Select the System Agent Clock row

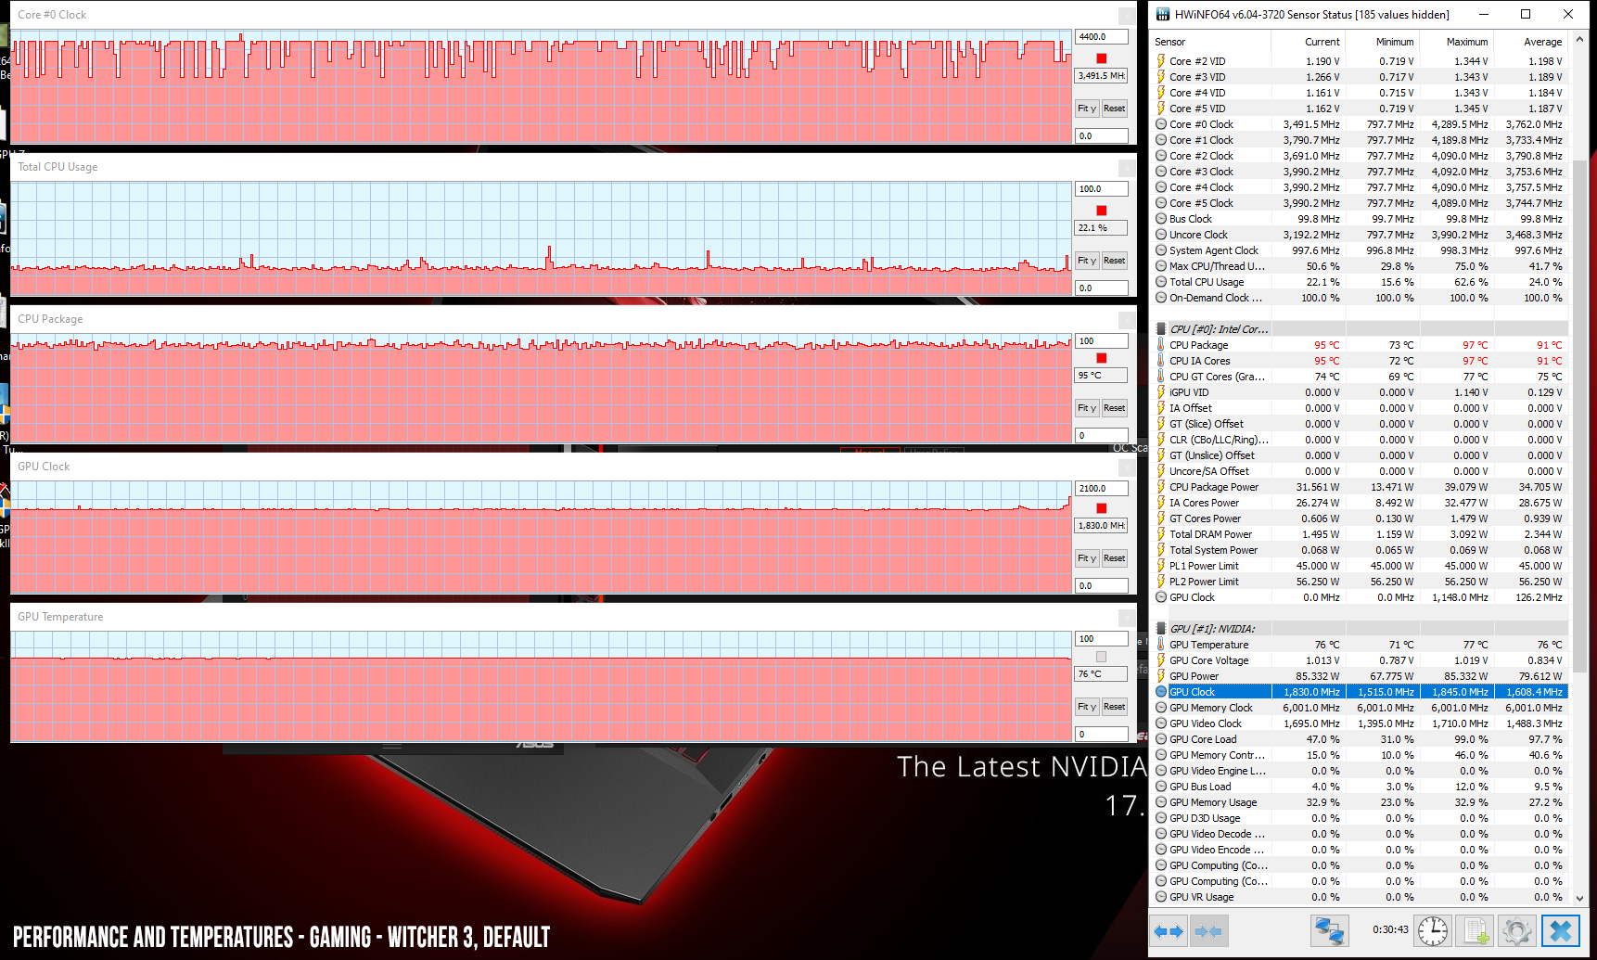1361,250
